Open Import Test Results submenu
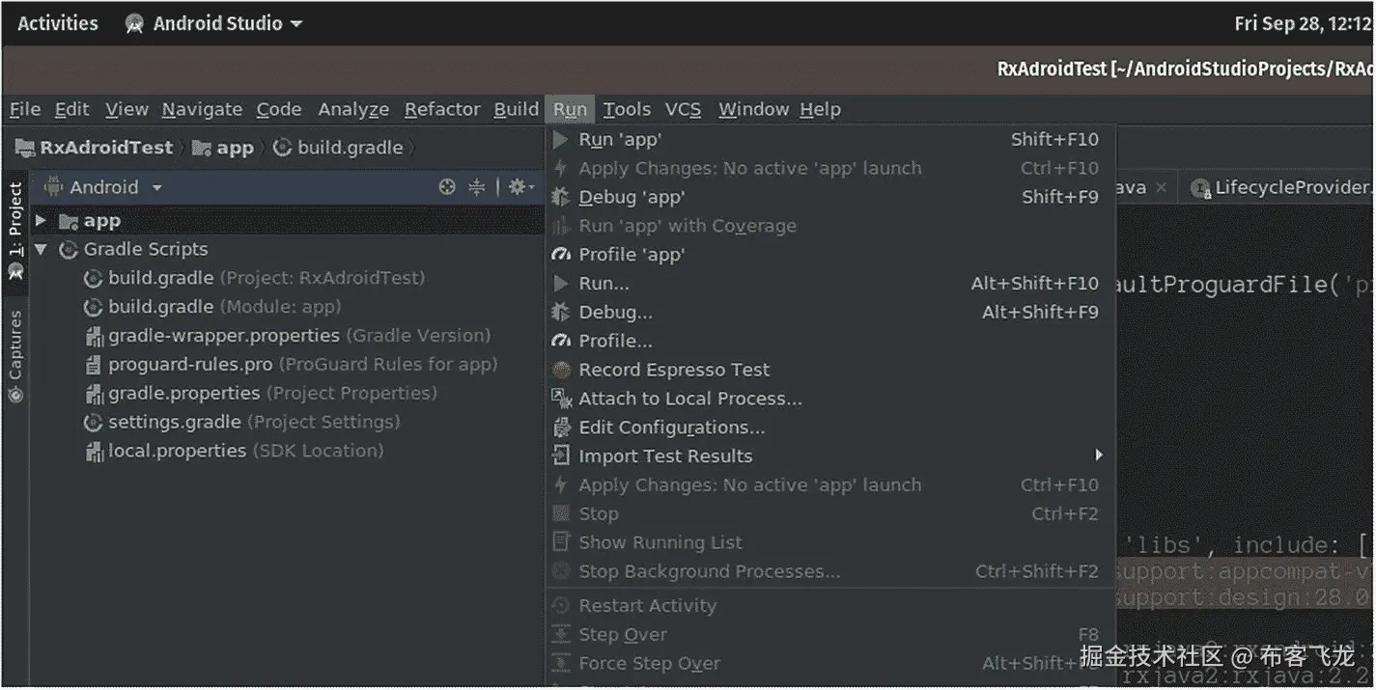This screenshot has width=1376, height=690. (1098, 455)
